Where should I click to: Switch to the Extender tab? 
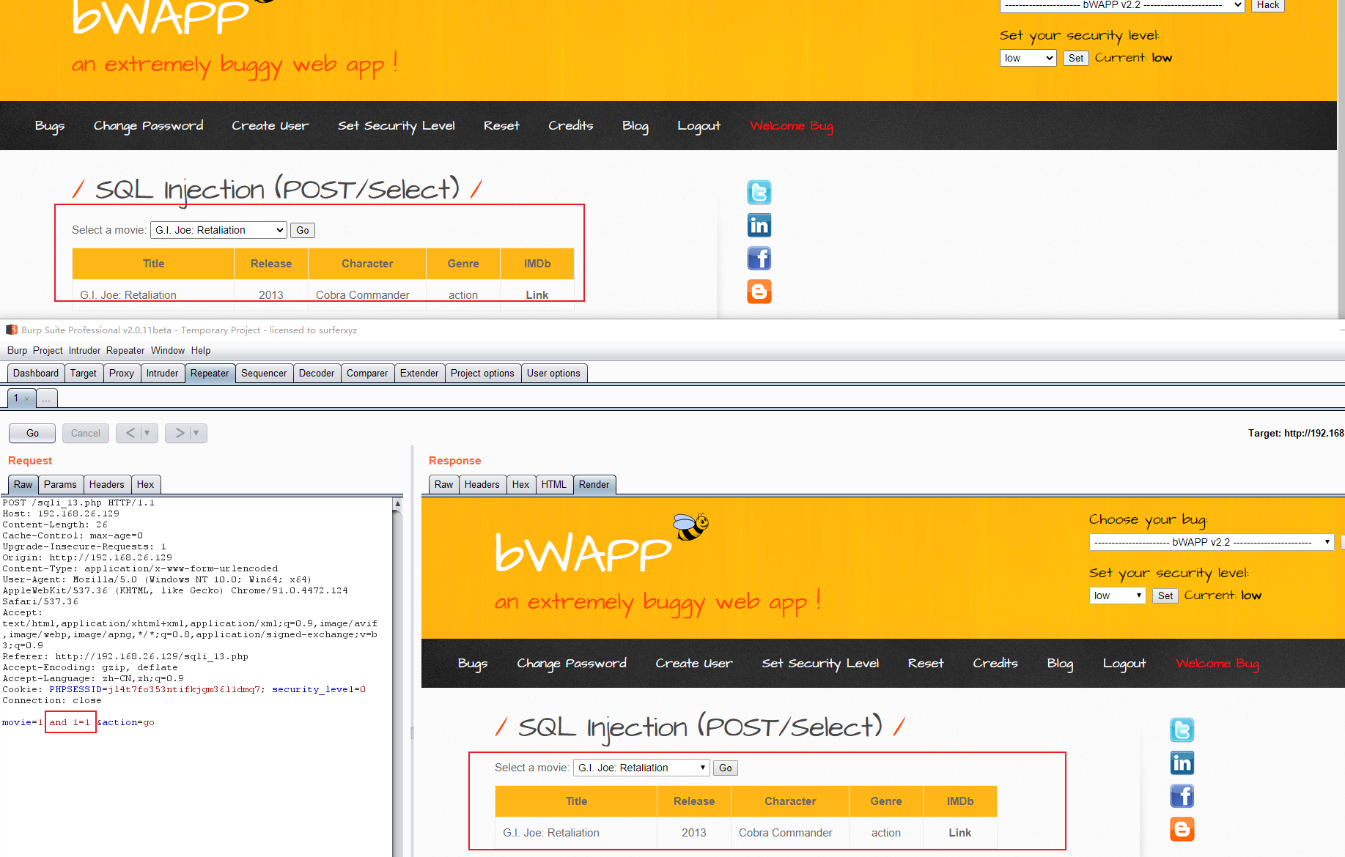[419, 373]
